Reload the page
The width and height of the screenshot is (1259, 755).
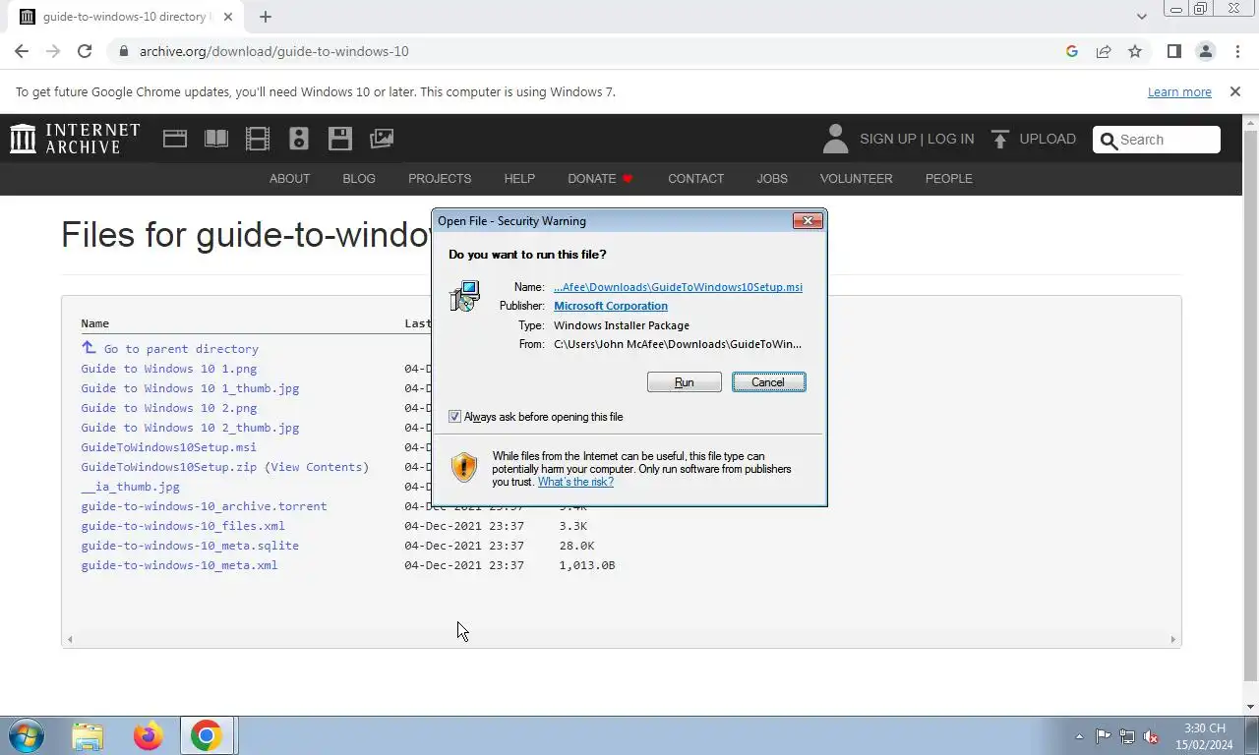[x=85, y=51]
